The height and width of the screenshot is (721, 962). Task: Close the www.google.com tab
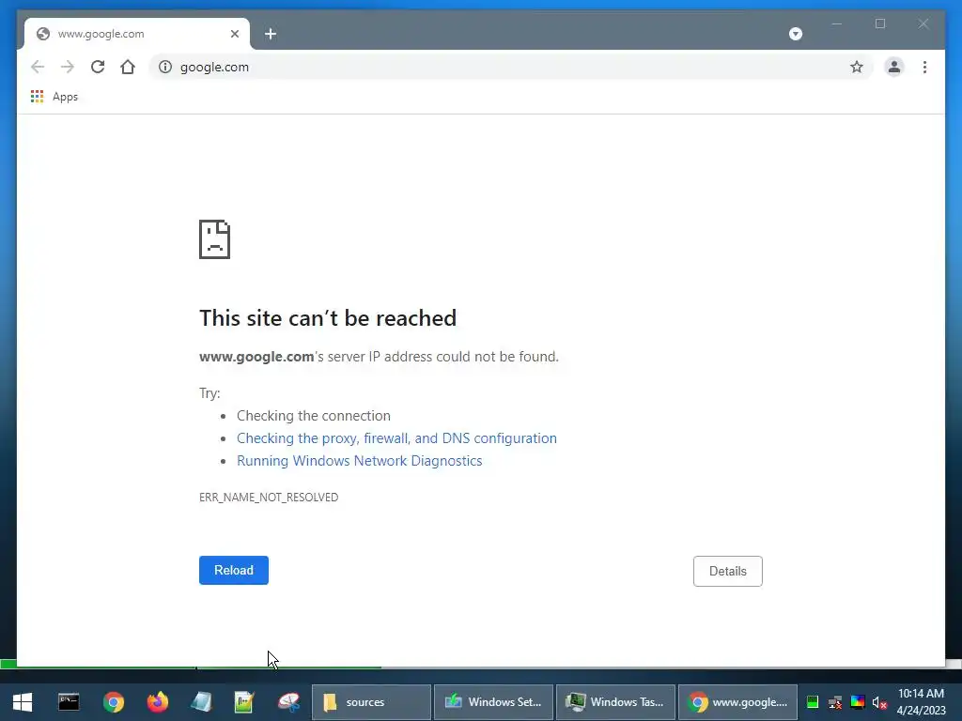click(x=234, y=34)
